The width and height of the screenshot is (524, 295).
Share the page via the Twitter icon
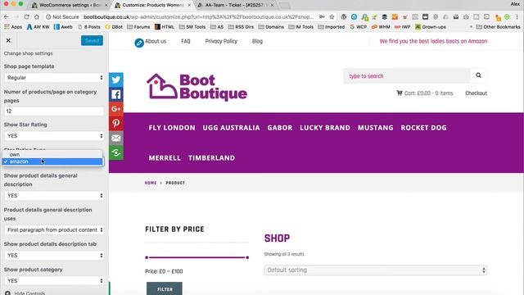[116, 79]
